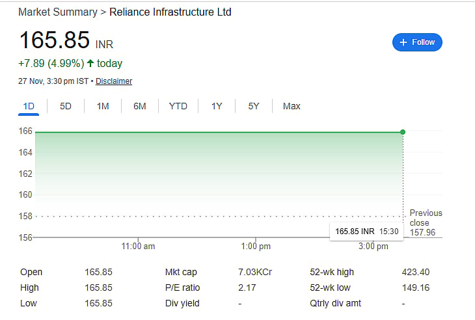Open the Disclaimer link

114,81
